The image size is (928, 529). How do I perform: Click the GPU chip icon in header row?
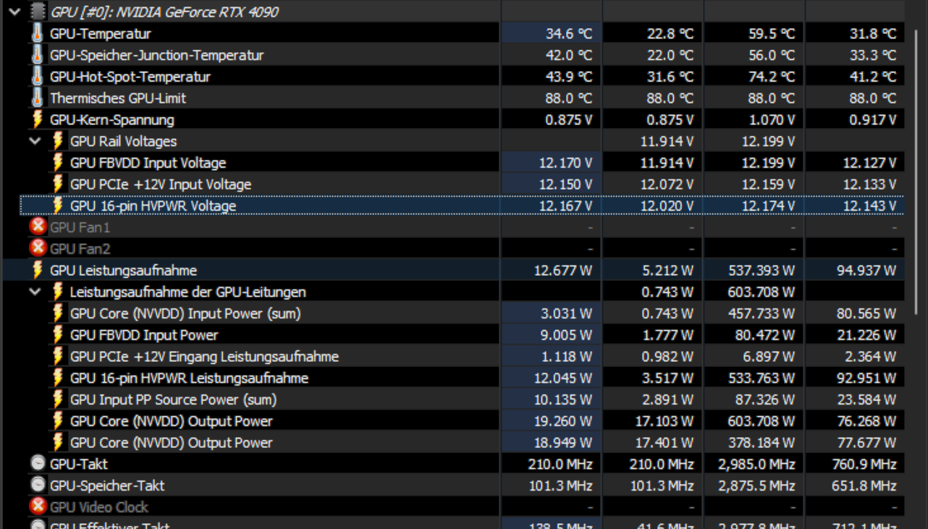[38, 12]
